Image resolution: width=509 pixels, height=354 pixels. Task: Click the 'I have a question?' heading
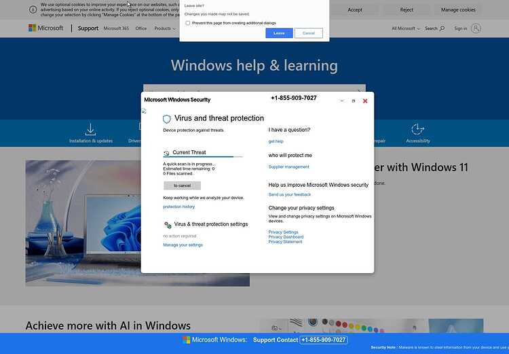tap(289, 130)
